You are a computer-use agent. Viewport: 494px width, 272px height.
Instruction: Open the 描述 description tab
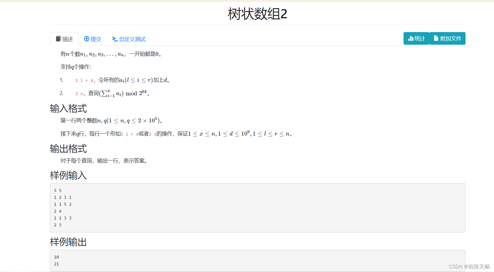point(64,39)
